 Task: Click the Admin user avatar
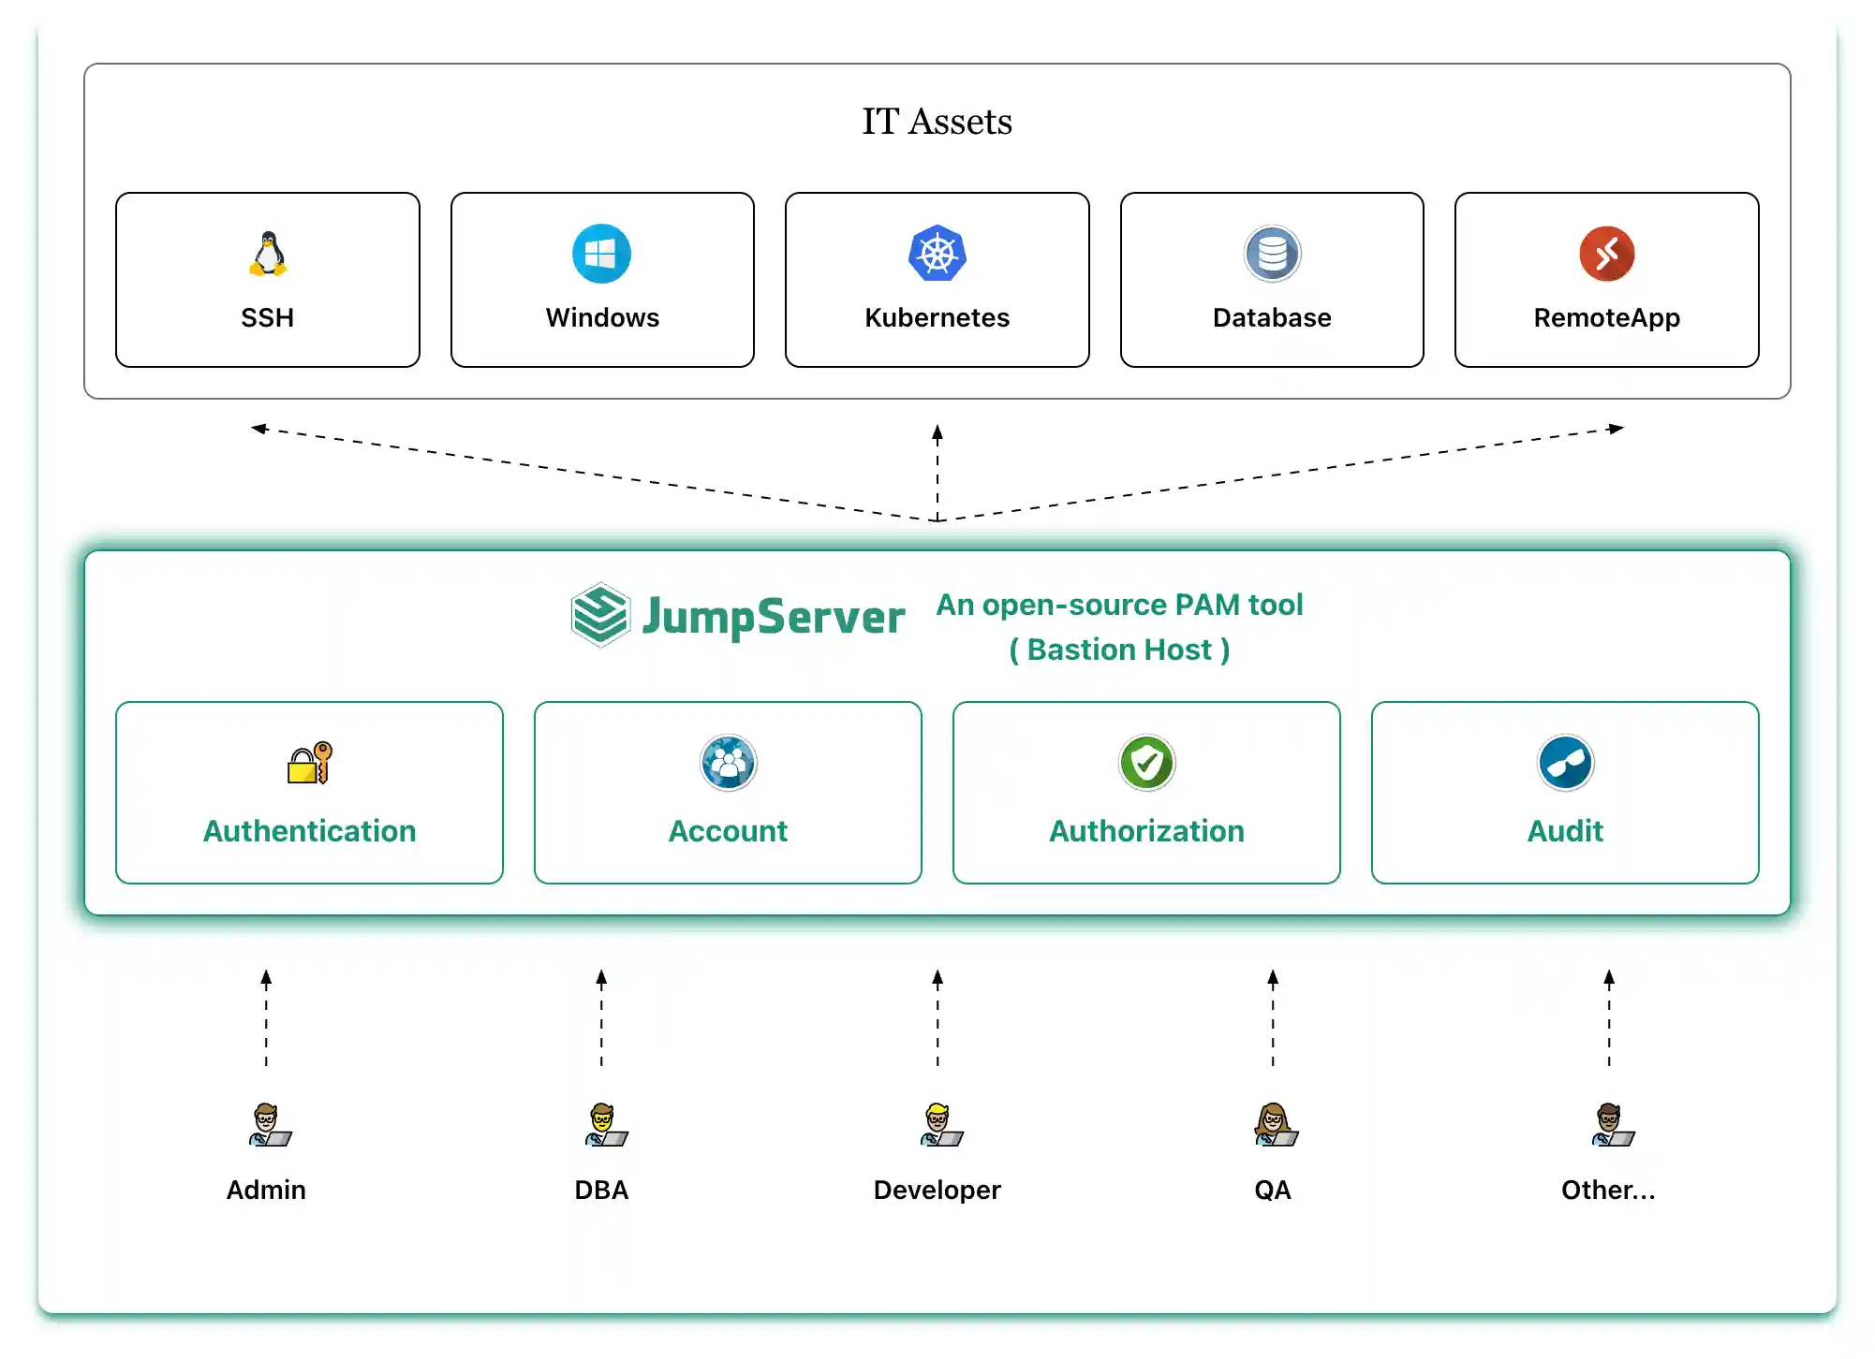click(x=270, y=1125)
